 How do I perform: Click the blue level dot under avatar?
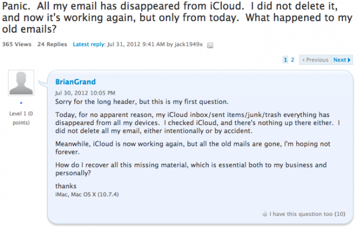[x=21, y=102]
